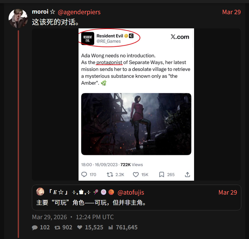249x239 pixels.
Task: Click the heart icon showing 15K
Action: 136,174
